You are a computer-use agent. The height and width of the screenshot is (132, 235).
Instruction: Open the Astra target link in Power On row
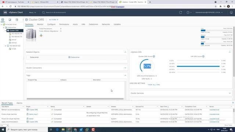coord(31,119)
